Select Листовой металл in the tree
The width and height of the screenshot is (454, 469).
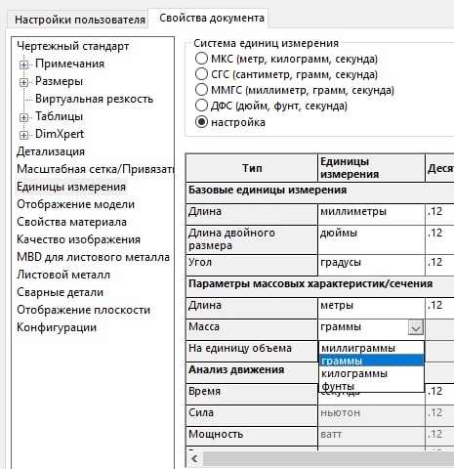pyautogui.click(x=63, y=275)
